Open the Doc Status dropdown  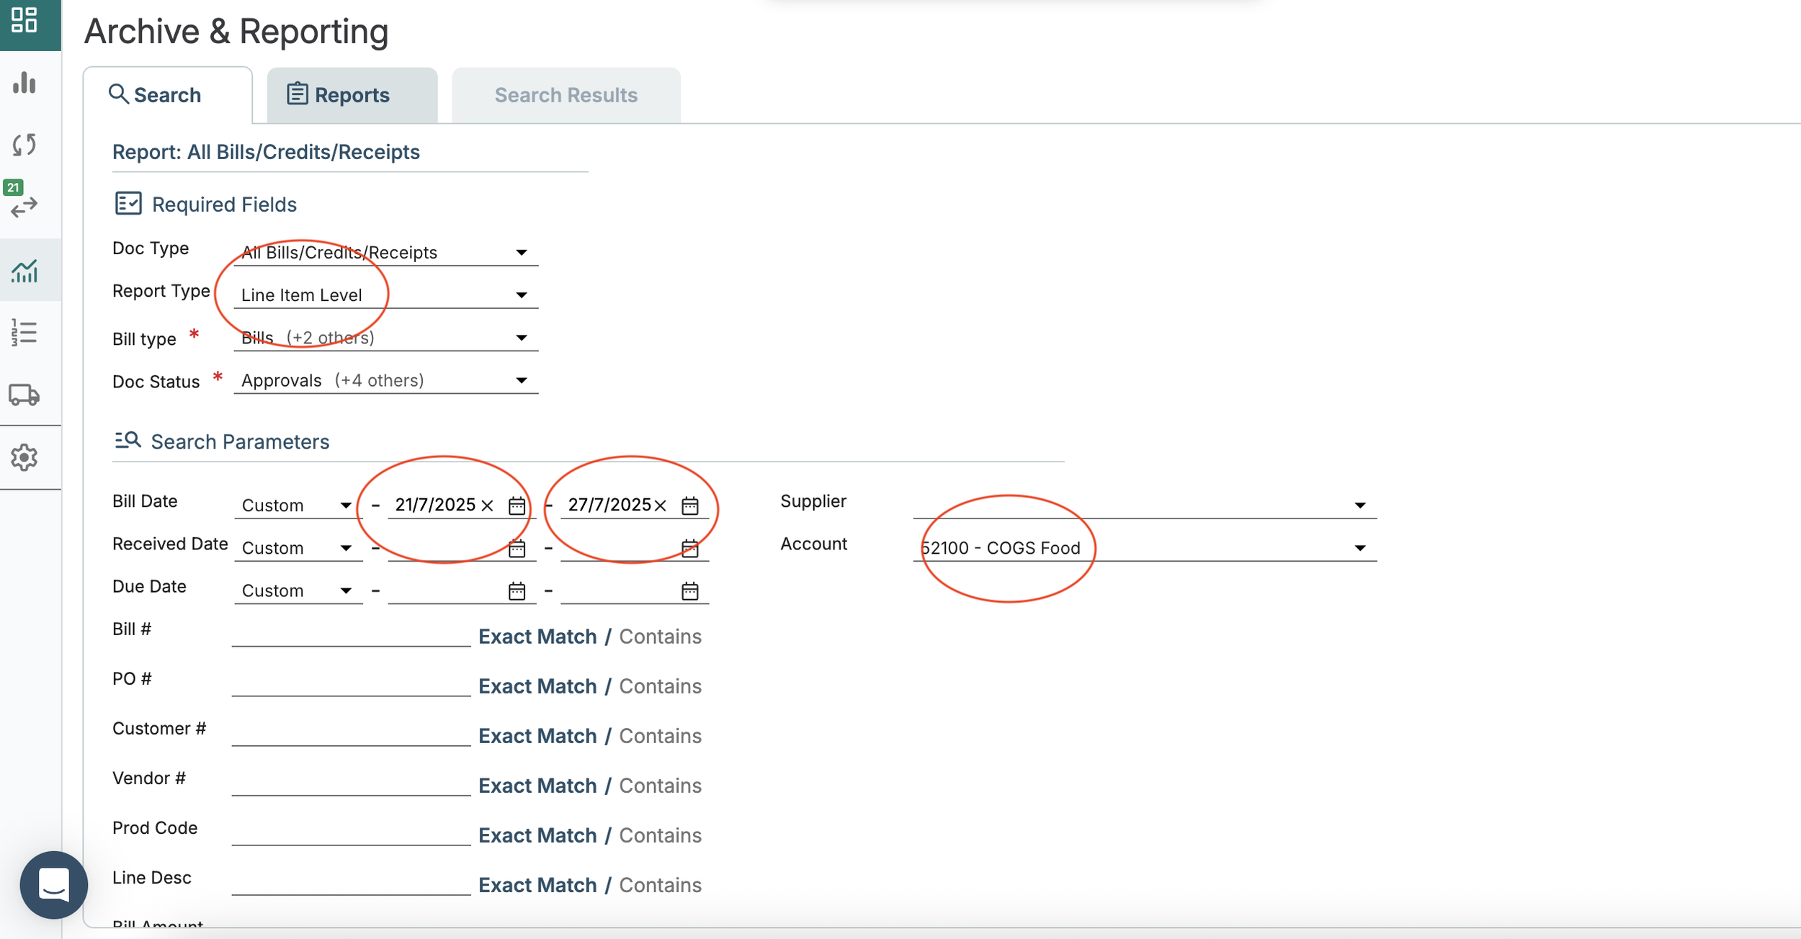[x=522, y=380]
